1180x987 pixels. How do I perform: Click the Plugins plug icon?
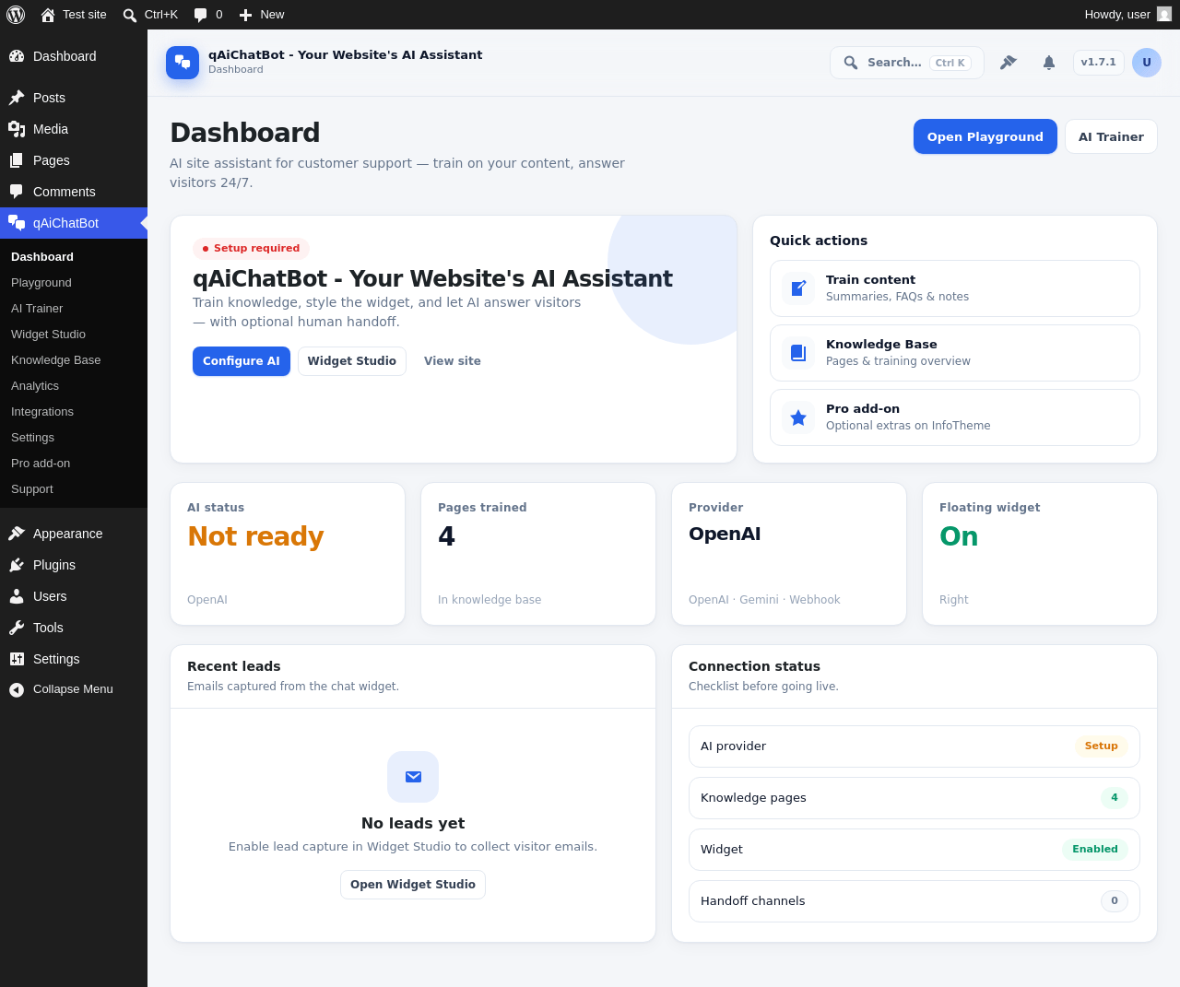(17, 565)
